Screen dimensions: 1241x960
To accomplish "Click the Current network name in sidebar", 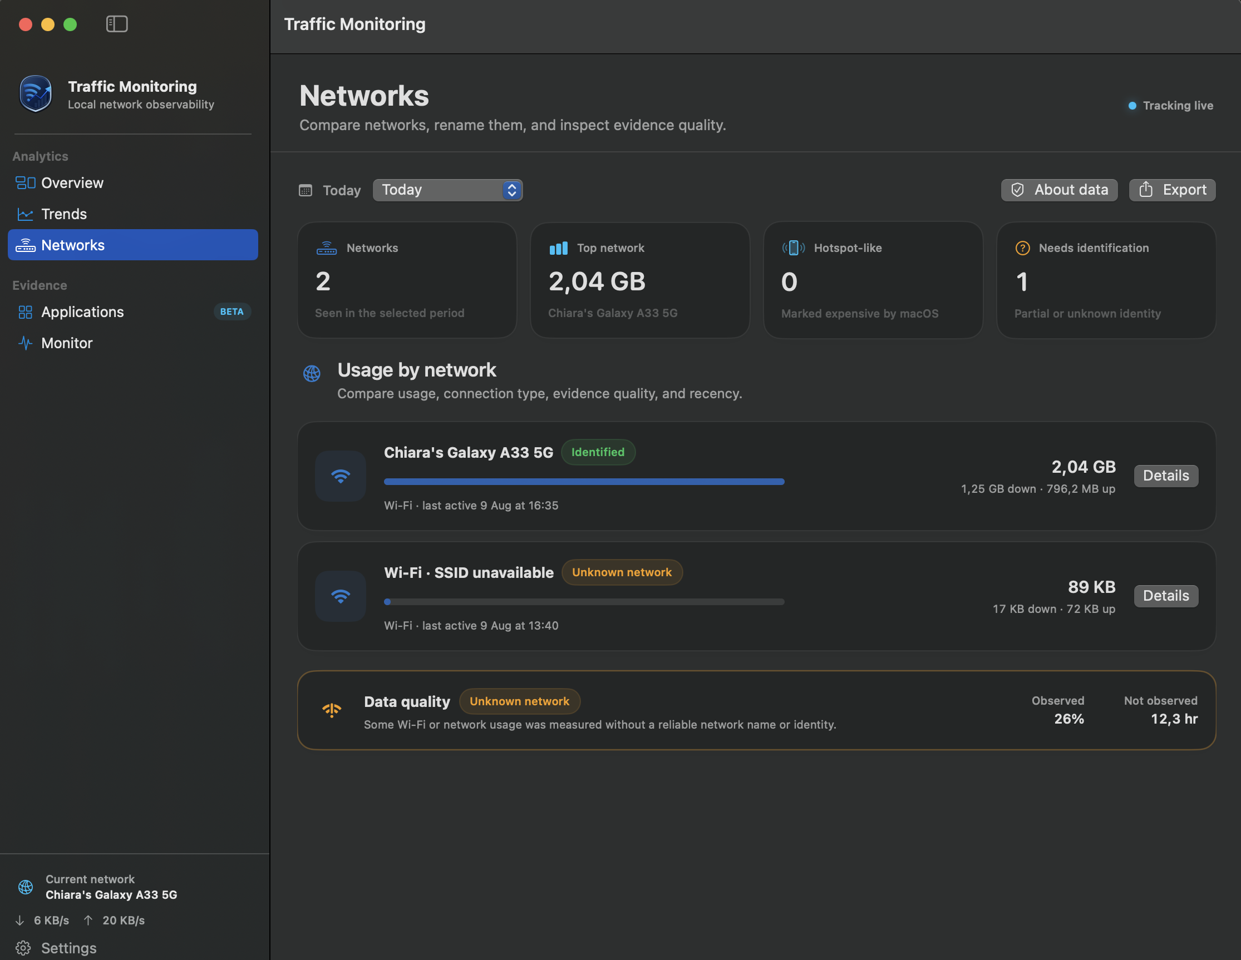I will click(x=111, y=895).
